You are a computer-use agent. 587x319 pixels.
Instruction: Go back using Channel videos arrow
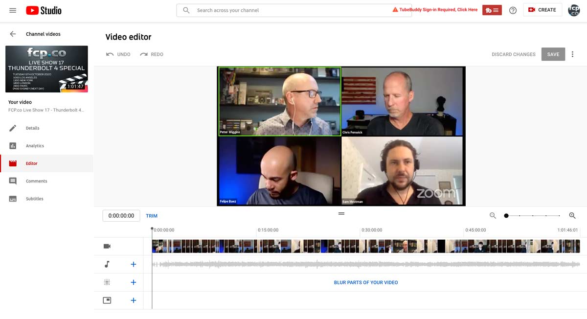(13, 34)
